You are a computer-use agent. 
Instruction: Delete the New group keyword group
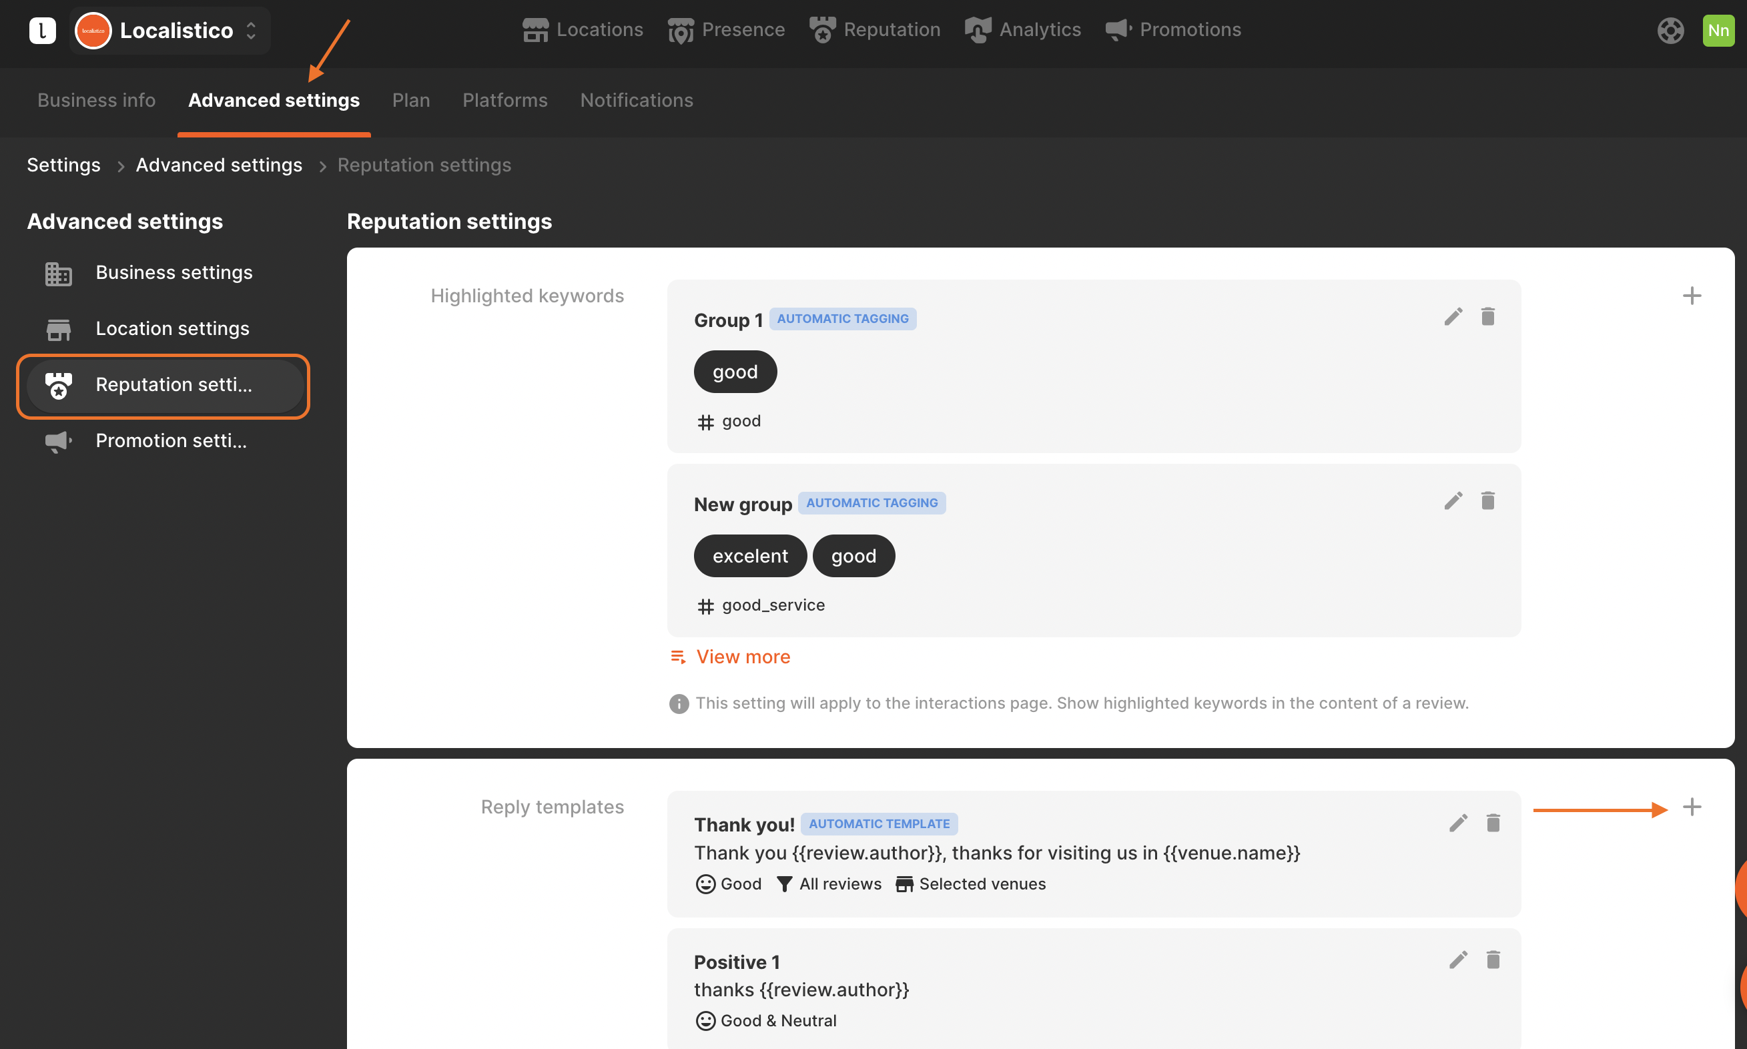coord(1487,501)
